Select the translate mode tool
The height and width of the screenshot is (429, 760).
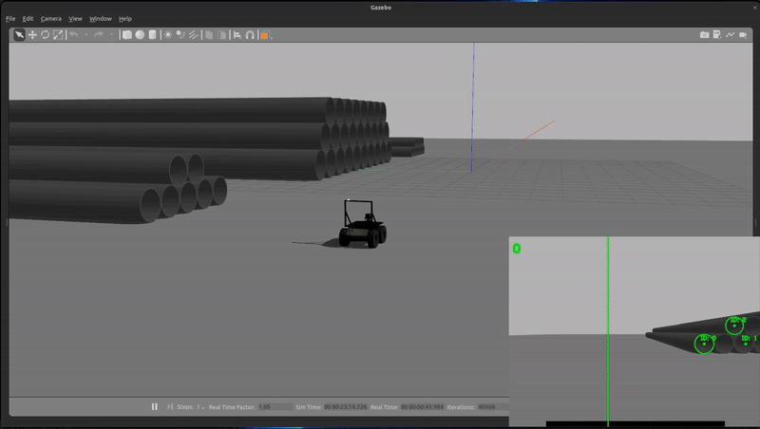pos(32,35)
